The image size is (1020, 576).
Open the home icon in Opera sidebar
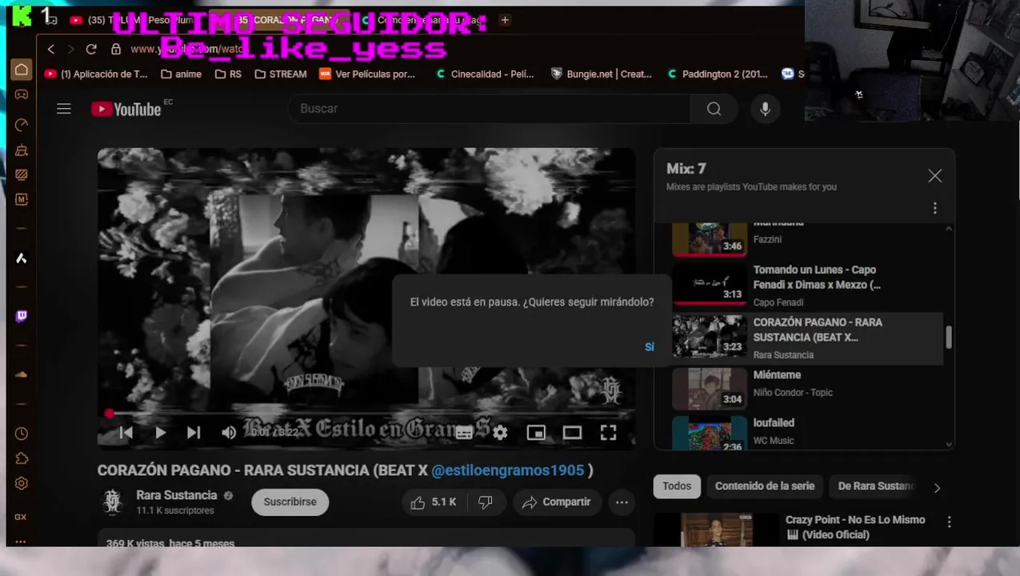coord(22,69)
